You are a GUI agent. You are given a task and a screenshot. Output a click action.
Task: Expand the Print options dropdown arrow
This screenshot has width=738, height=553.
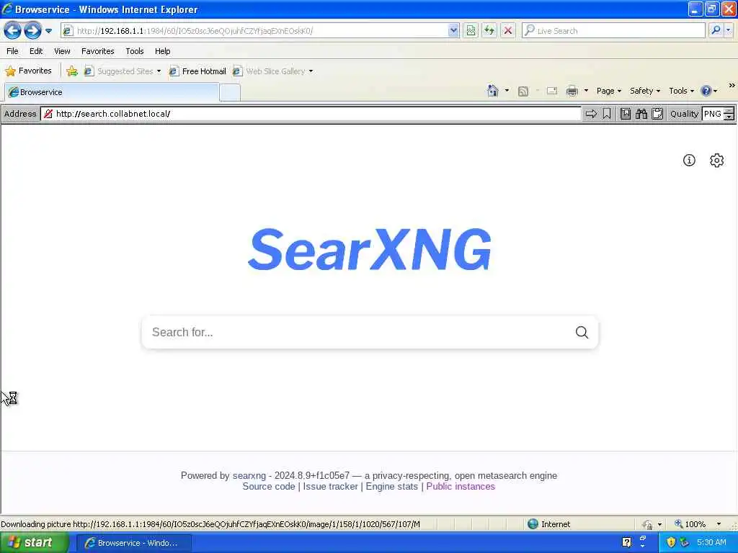tap(586, 91)
